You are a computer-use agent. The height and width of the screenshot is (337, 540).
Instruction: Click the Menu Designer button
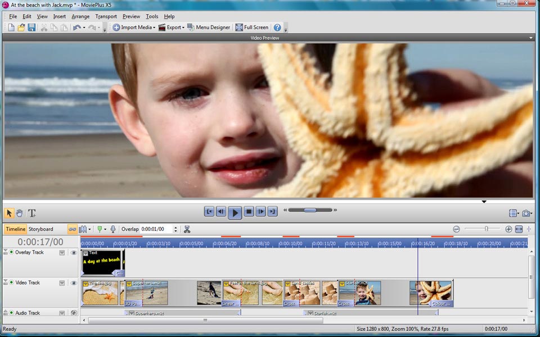pos(209,27)
